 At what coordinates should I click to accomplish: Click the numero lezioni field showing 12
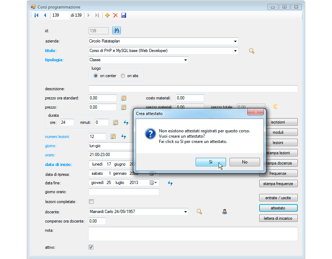tap(97, 137)
